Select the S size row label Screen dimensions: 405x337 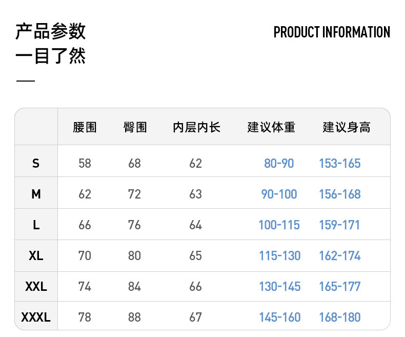pyautogui.click(x=36, y=164)
